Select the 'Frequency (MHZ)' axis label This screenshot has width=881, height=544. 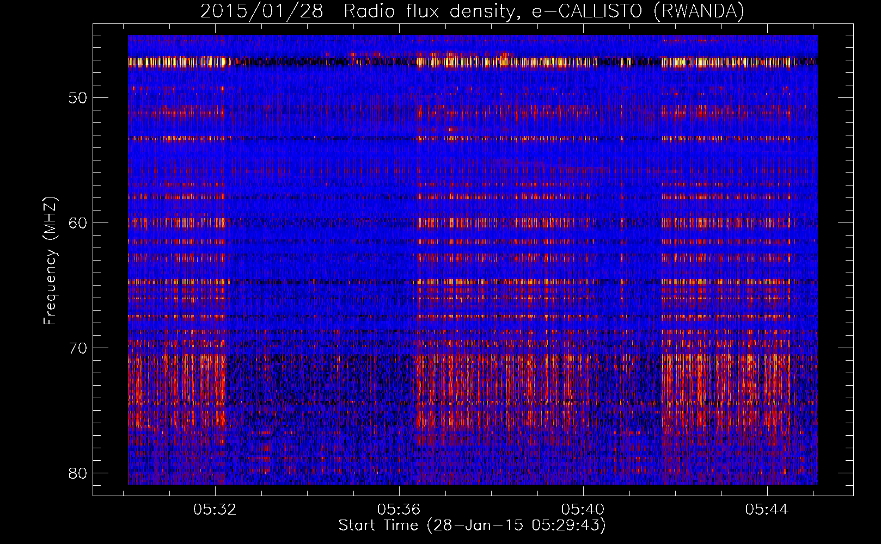pos(50,261)
